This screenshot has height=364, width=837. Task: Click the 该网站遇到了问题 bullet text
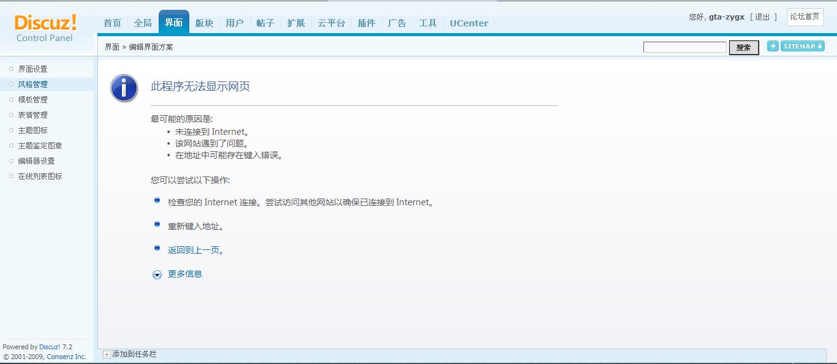[x=212, y=143]
